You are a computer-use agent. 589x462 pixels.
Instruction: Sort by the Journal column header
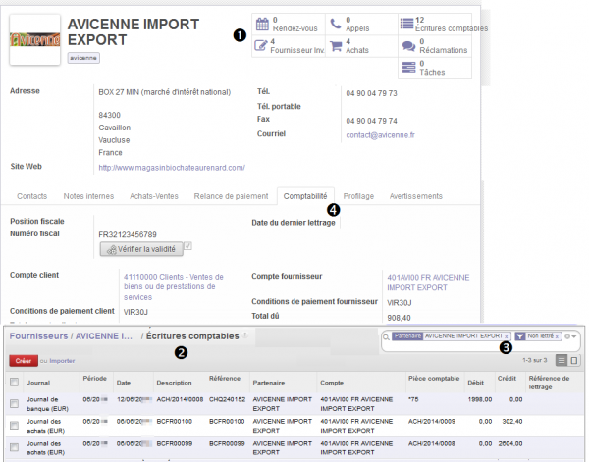pyautogui.click(x=38, y=383)
